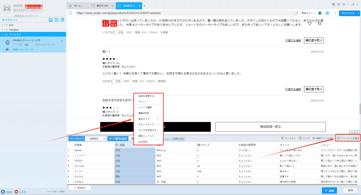Image resolution: width=361 pixels, height=195 pixels.
Task: Click the plus icon フィールドを追加
Action: (x=339, y=138)
